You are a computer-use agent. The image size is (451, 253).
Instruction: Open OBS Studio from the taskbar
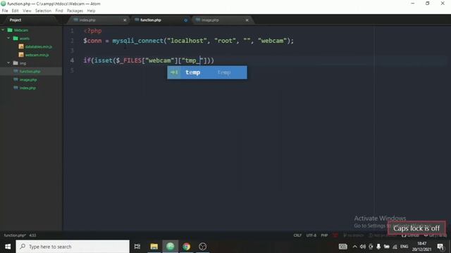tap(202, 247)
